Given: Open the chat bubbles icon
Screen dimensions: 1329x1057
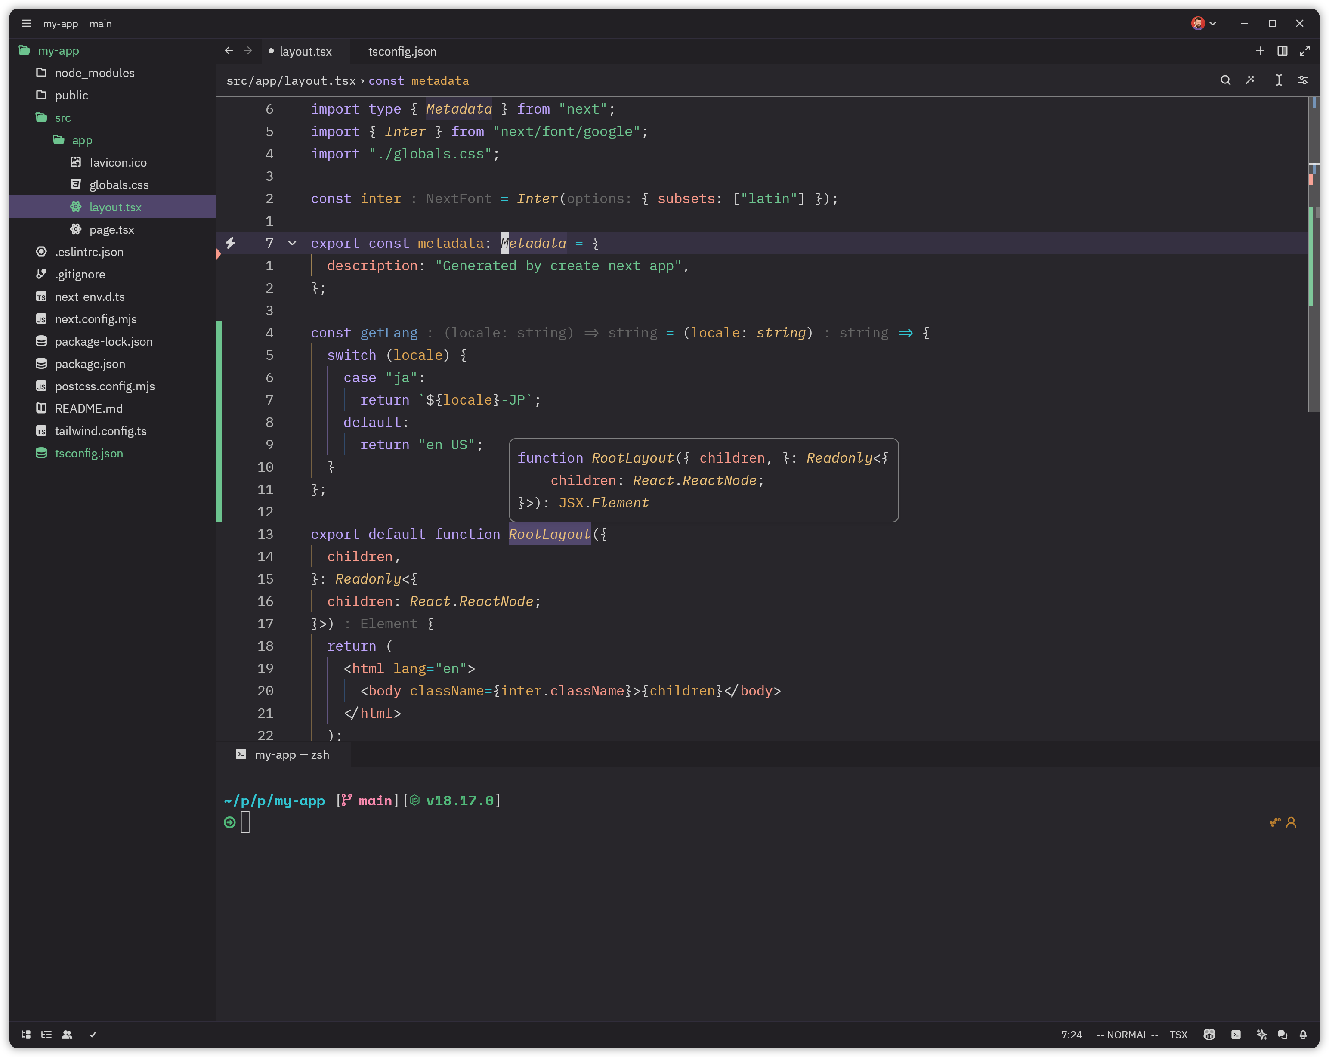Looking at the screenshot, I should point(1282,1035).
